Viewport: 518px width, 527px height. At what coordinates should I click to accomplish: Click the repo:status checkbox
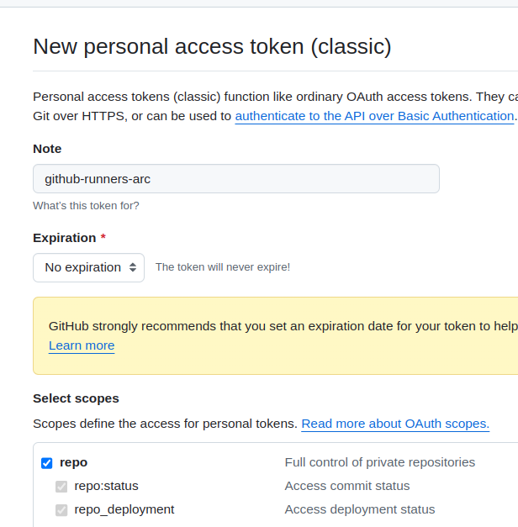pos(61,487)
